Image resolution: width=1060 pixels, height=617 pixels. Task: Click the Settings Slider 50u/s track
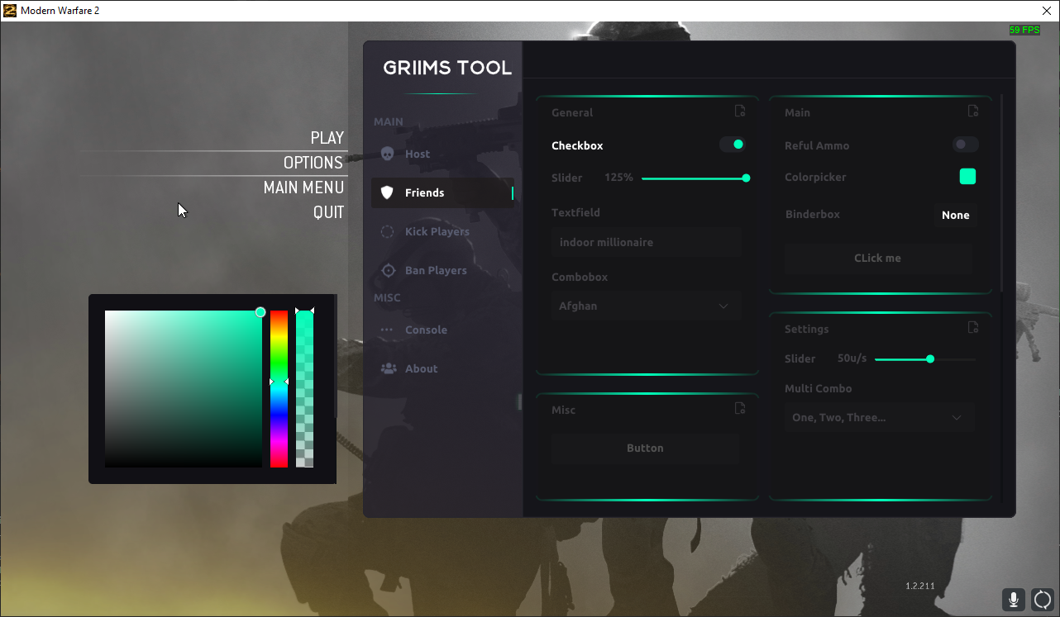925,359
